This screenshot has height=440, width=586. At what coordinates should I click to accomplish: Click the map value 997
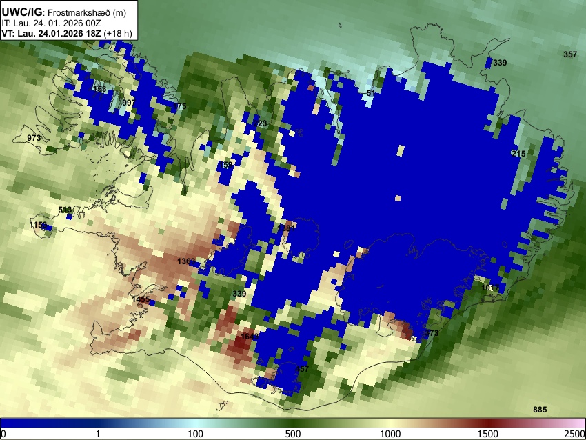(128, 103)
